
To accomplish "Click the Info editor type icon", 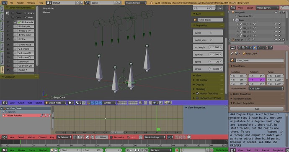I will tap(4, 3).
